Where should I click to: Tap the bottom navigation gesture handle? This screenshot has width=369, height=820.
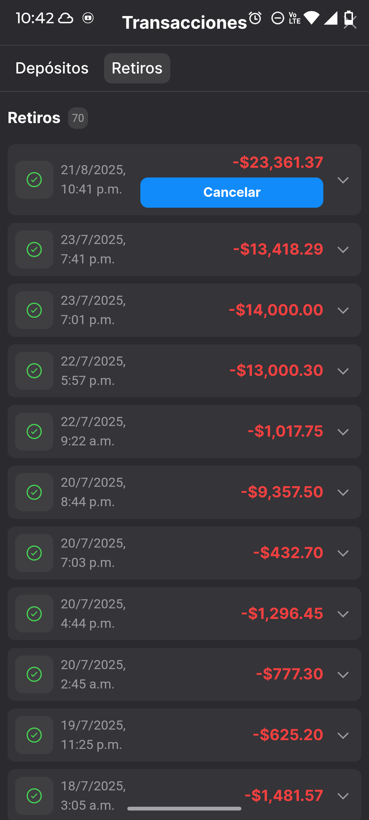pyautogui.click(x=184, y=809)
